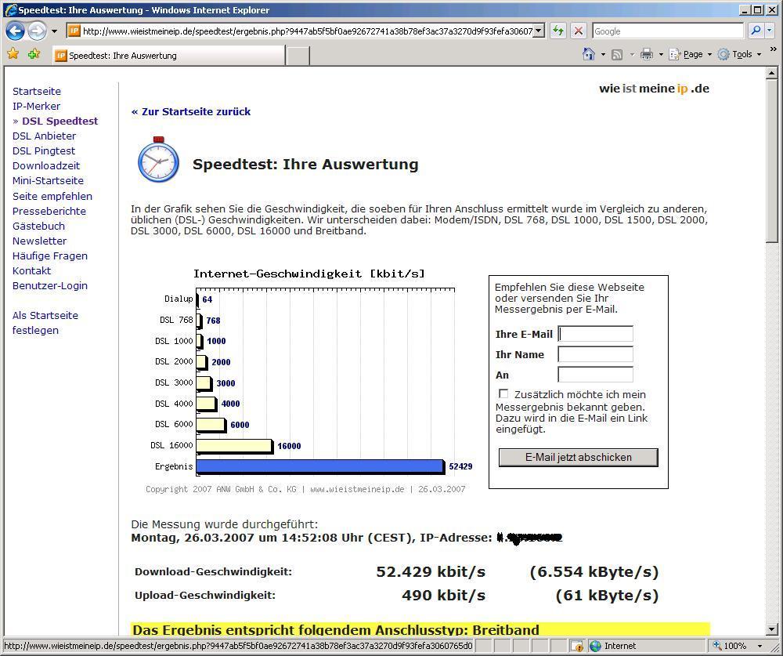Go to Mini-Startseite link
The width and height of the screenshot is (783, 656).
pos(48,180)
